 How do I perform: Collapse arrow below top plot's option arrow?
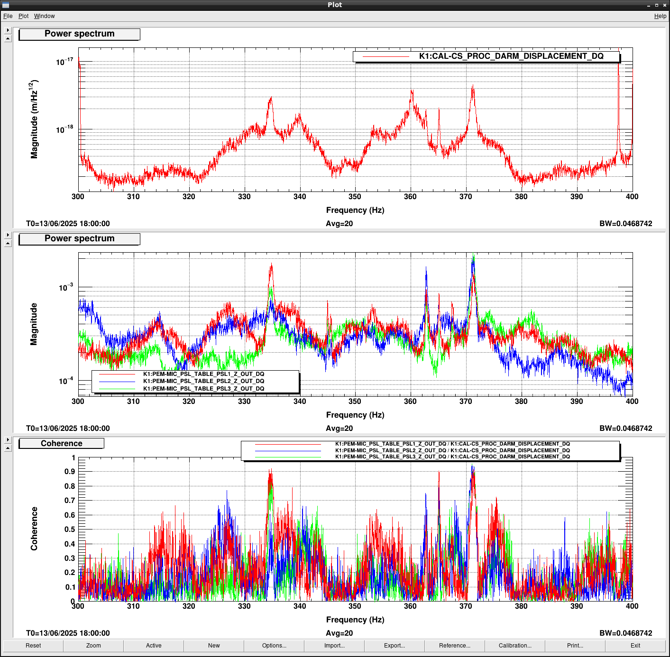pyautogui.click(x=8, y=39)
